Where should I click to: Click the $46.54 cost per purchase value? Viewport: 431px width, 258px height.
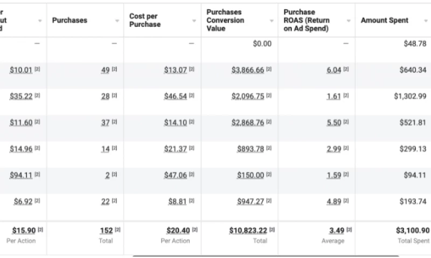176,96
